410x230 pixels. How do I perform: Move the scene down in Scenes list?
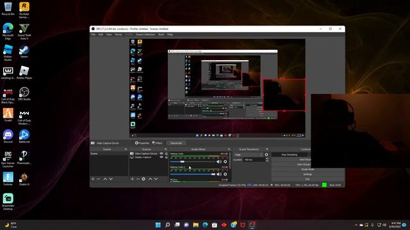click(111, 179)
